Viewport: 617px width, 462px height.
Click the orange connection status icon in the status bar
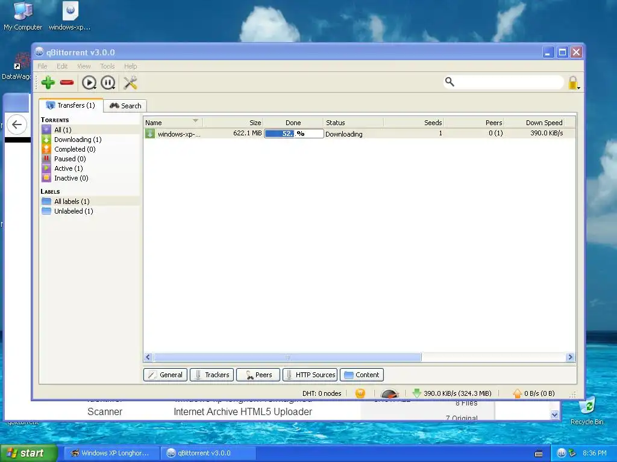pyautogui.click(x=360, y=393)
